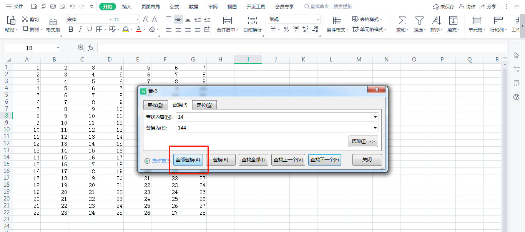Click the Merge and Center (合并居中) icon
The height and width of the screenshot is (232, 525).
(x=228, y=20)
